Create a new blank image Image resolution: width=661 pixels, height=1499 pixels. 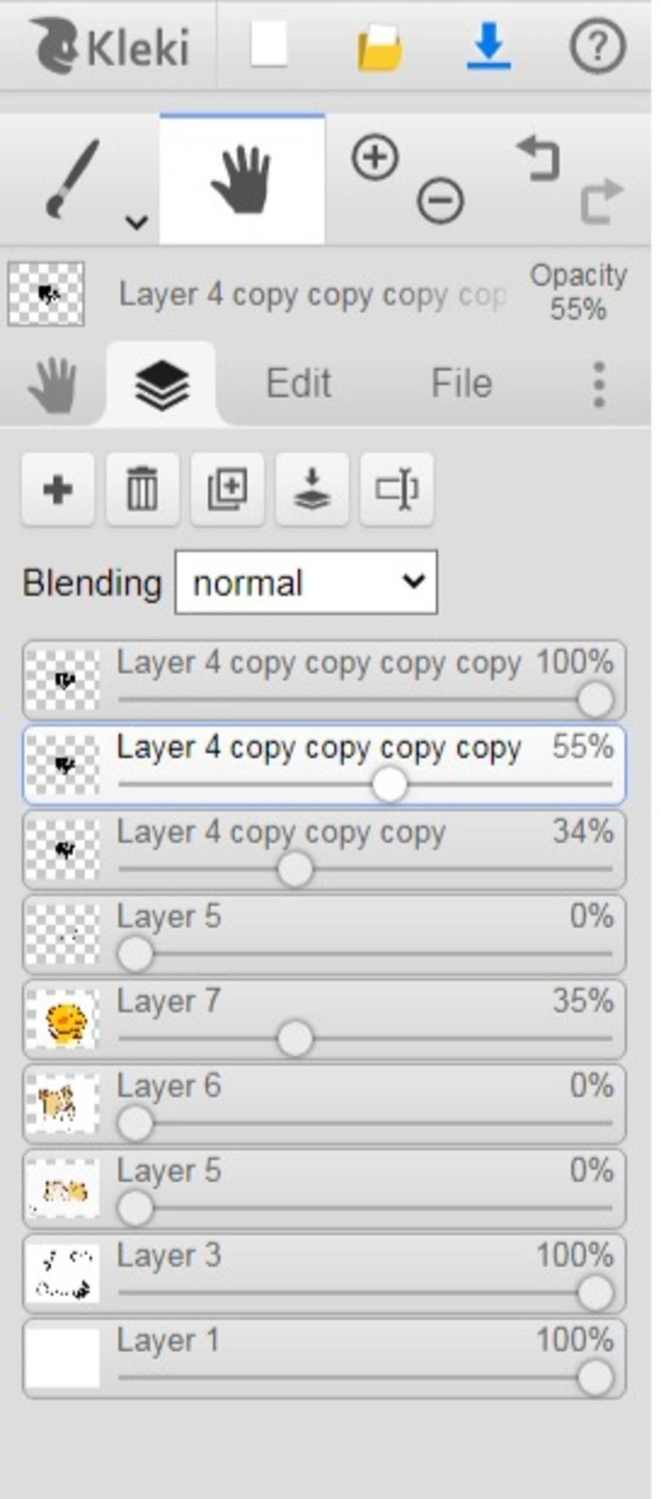pos(269,45)
